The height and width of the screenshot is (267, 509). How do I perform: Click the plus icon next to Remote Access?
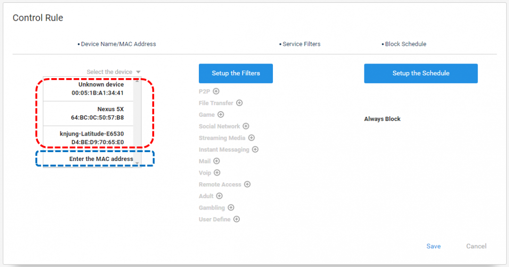(247, 184)
